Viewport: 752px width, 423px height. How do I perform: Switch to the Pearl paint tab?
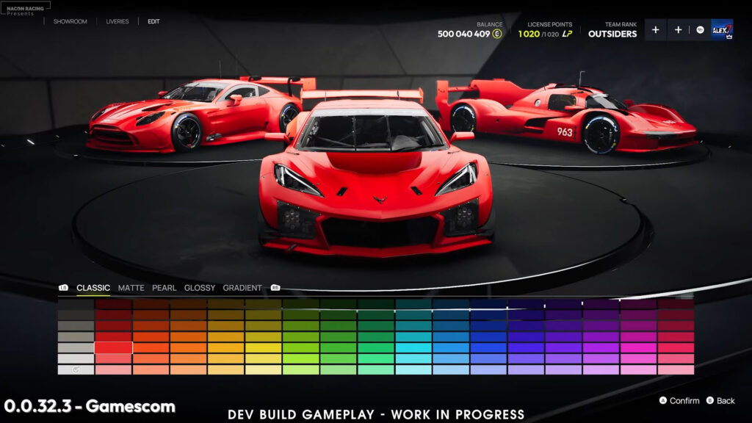coord(164,288)
